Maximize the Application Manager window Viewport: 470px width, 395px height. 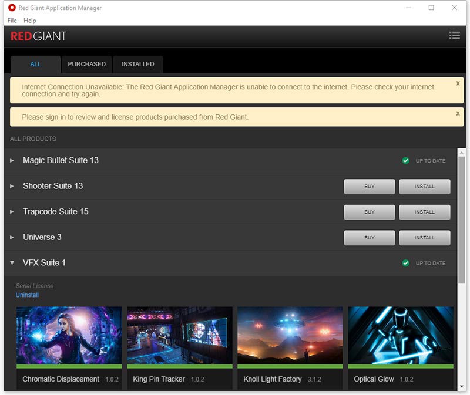pyautogui.click(x=431, y=8)
